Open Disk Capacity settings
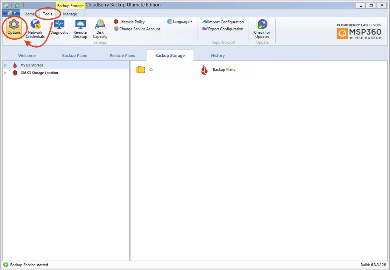Screen dimensions: 390x270 100,29
